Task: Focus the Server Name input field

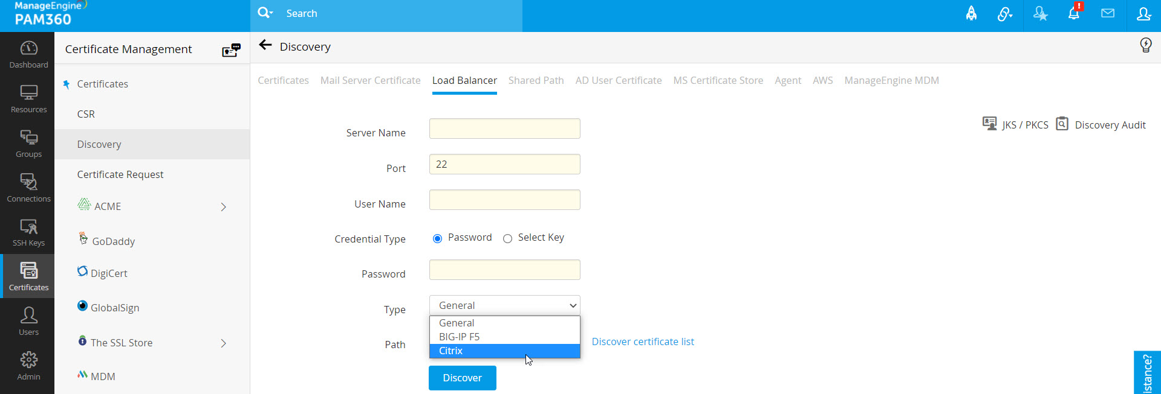Action: tap(505, 129)
